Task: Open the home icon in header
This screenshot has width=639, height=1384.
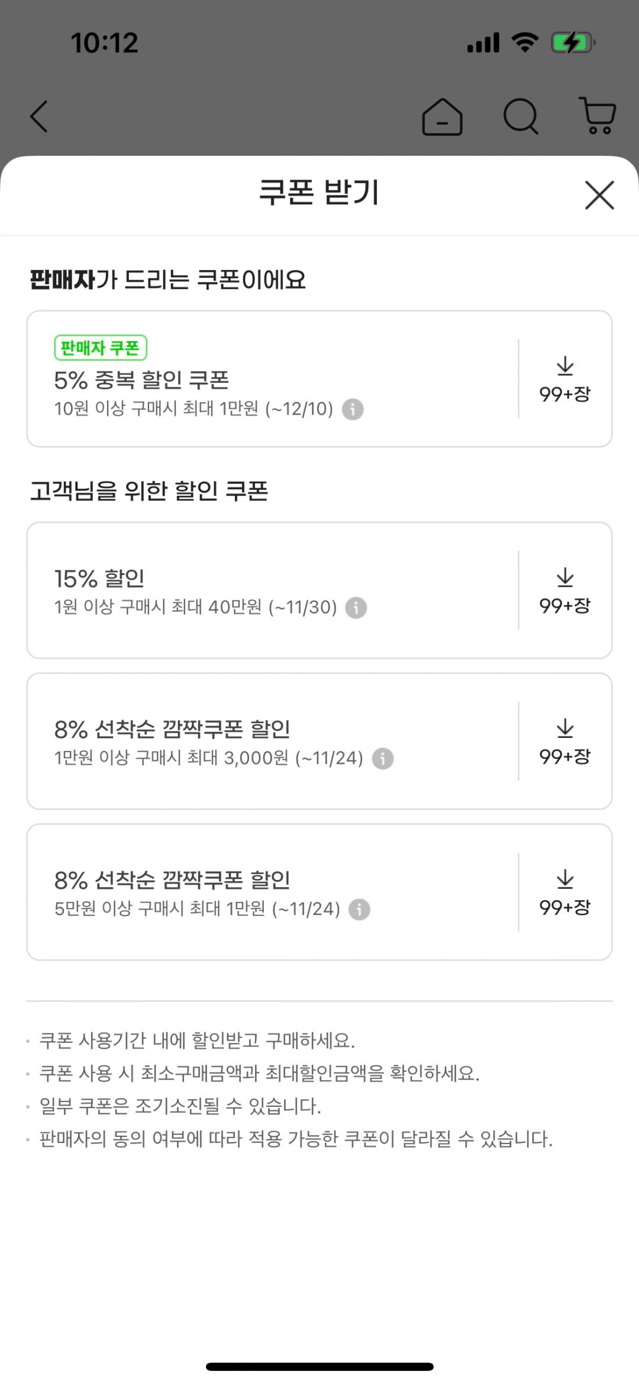Action: click(x=442, y=117)
